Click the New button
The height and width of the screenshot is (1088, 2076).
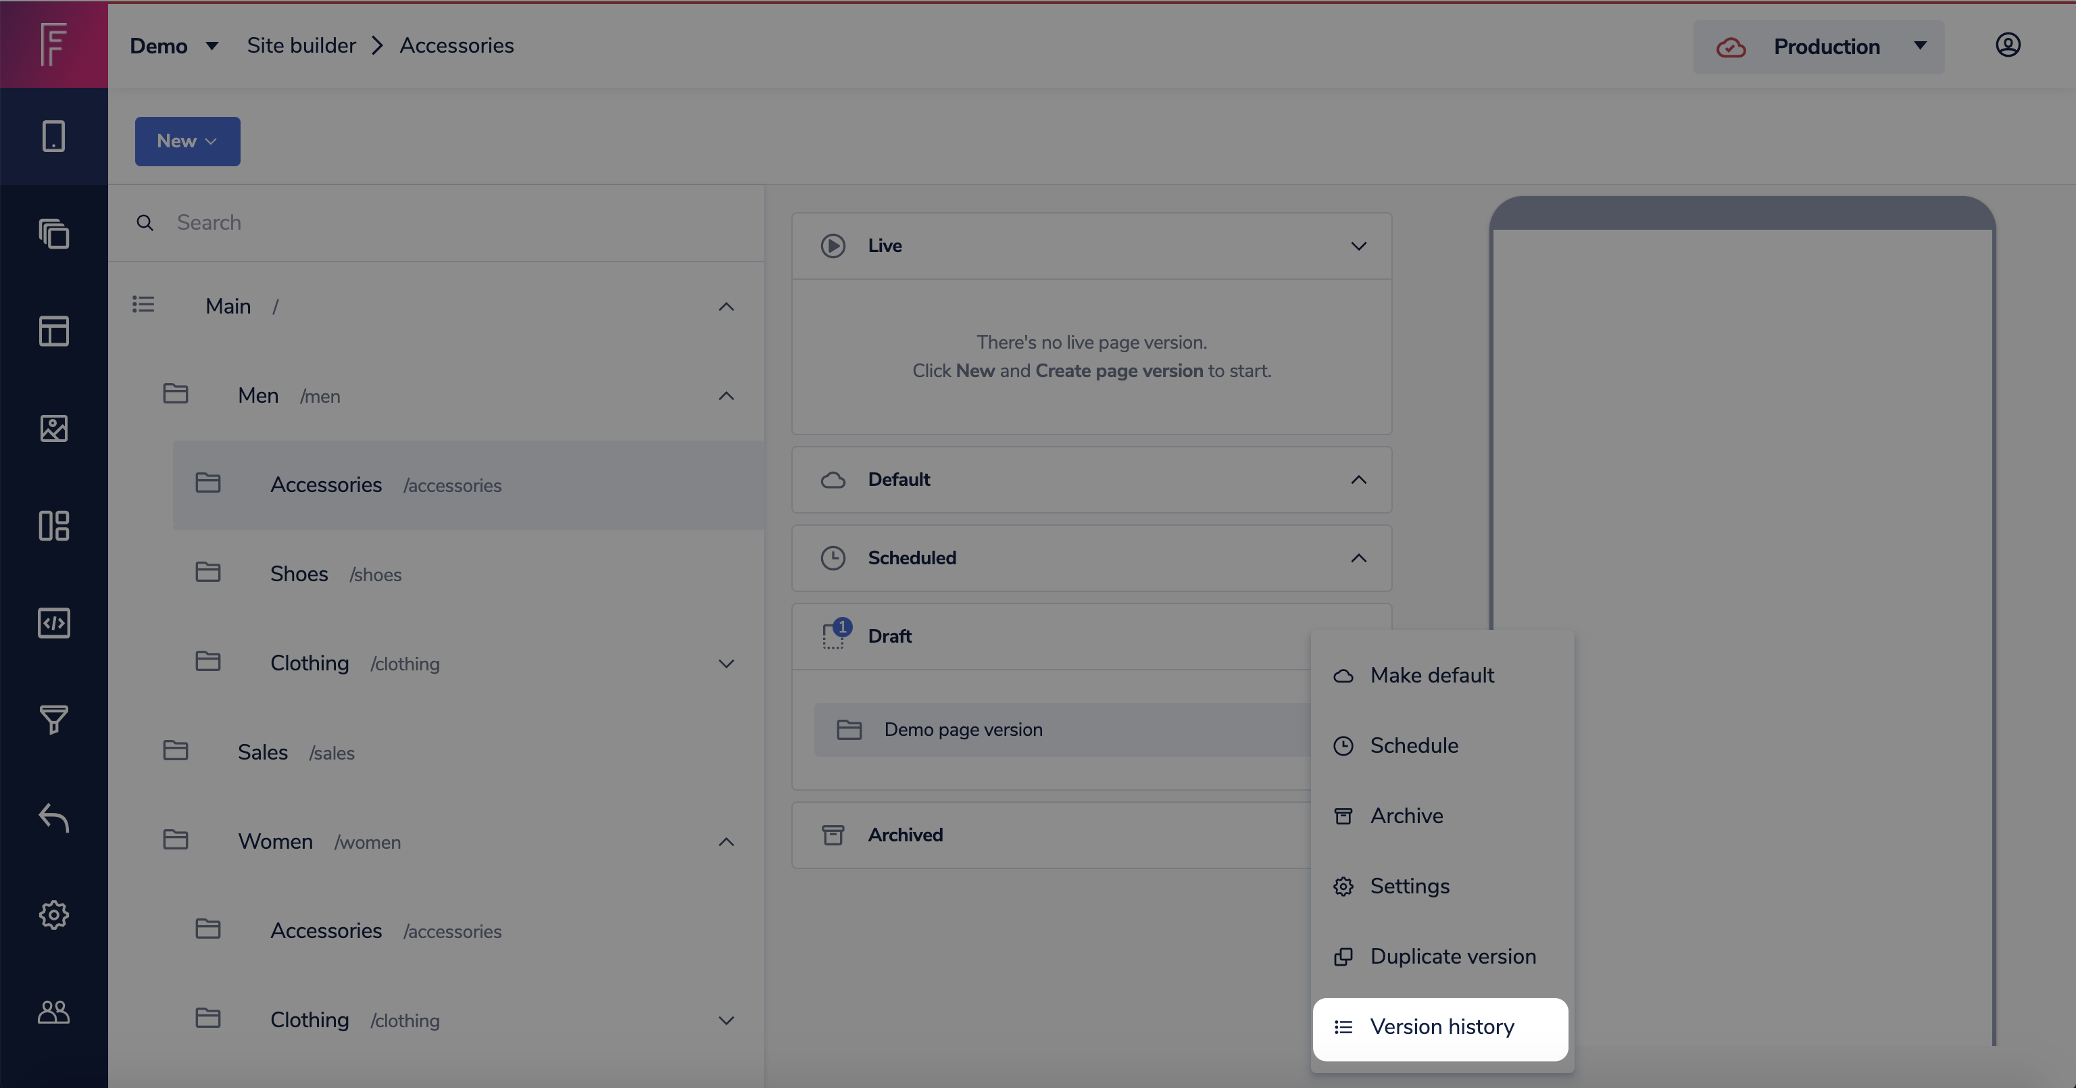pos(187,142)
